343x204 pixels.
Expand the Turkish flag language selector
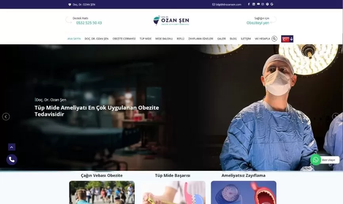(287, 39)
